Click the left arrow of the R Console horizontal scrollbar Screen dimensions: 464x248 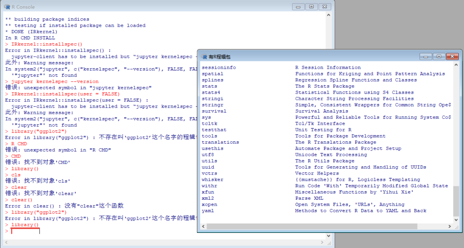coord(7,242)
